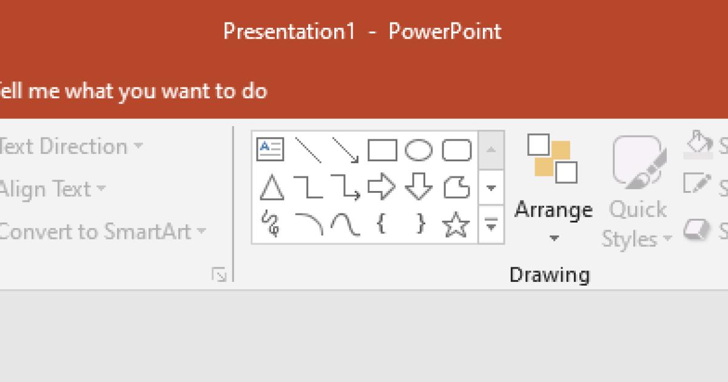Viewport: 728px width, 382px height.
Task: Select the 5-point Star shape
Action: click(x=456, y=225)
